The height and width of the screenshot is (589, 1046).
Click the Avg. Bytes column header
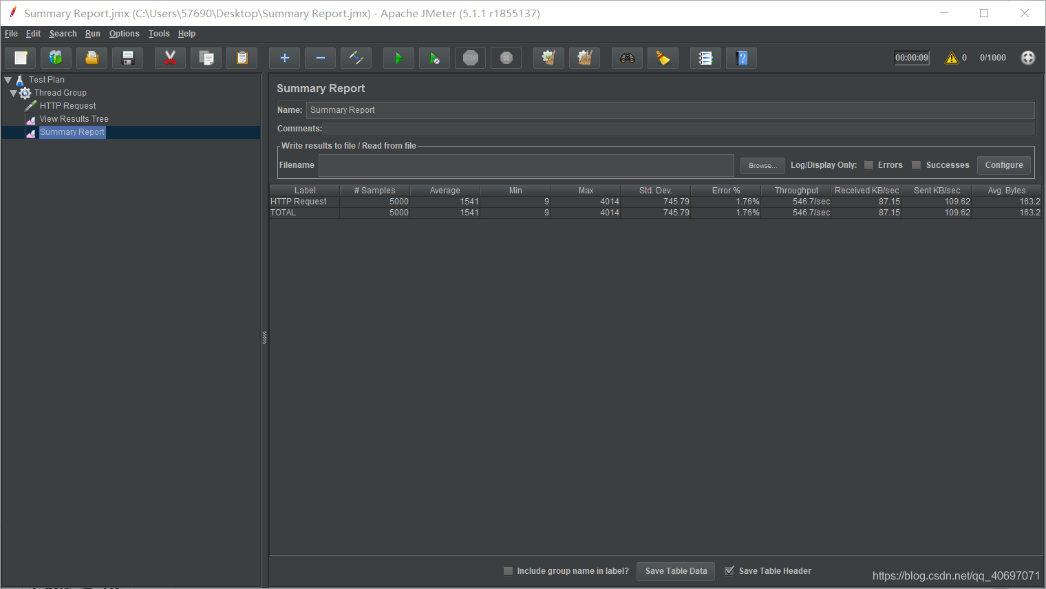(x=1007, y=191)
